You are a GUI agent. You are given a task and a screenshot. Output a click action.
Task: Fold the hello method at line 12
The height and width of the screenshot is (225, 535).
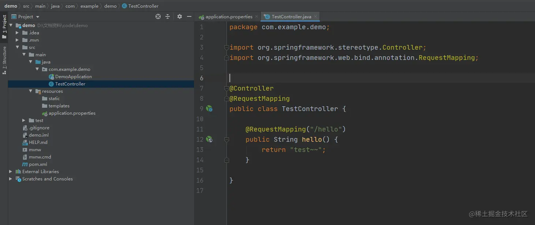click(227, 140)
